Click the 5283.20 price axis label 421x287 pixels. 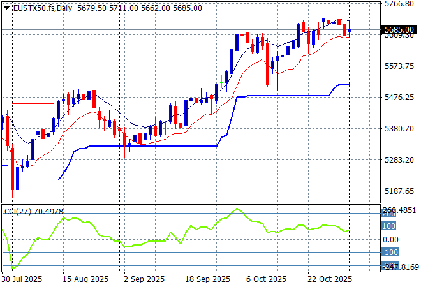(401, 160)
